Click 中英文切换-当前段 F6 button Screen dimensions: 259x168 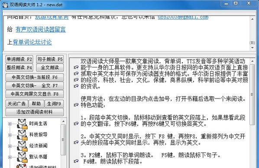tap(35, 77)
